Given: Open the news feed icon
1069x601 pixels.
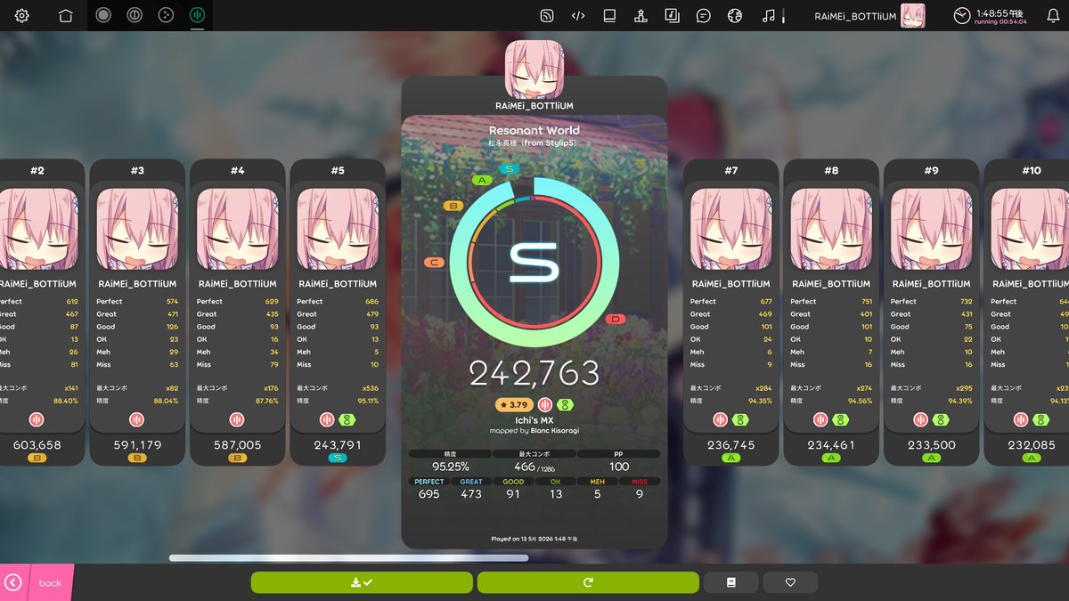Looking at the screenshot, I should tap(547, 15).
